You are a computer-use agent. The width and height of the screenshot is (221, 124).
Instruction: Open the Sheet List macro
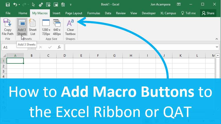[x=33, y=27]
